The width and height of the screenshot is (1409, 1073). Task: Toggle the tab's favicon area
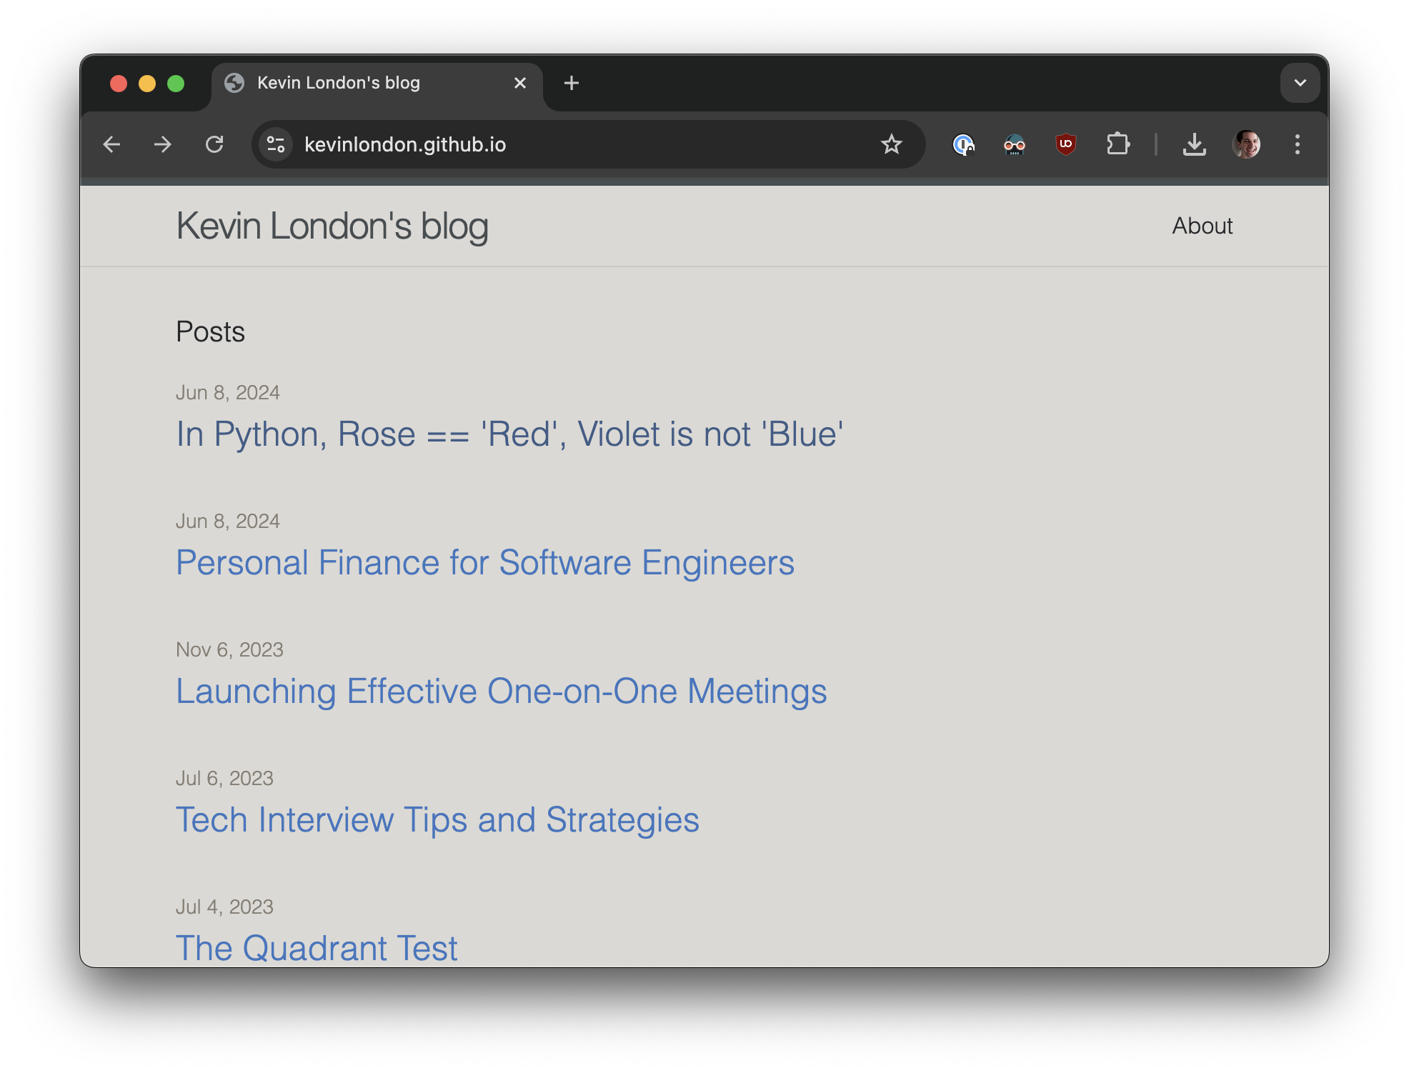(x=234, y=83)
